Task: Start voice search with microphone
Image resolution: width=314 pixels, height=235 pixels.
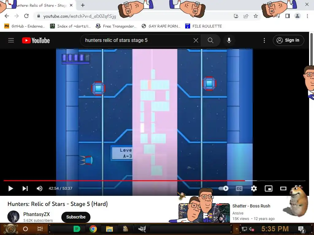Action: click(229, 40)
